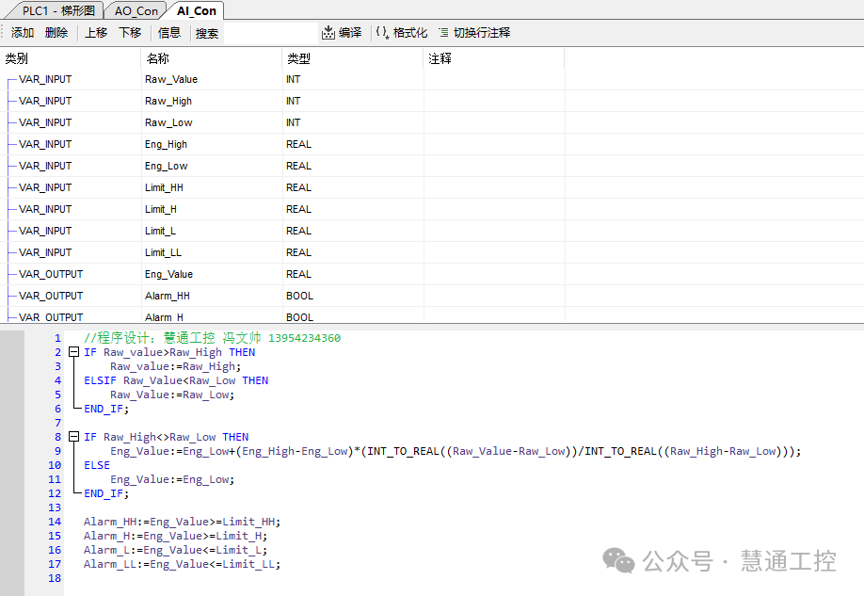Image resolution: width=864 pixels, height=596 pixels.
Task: Select the Eng_Low name cell
Action: tap(212, 166)
